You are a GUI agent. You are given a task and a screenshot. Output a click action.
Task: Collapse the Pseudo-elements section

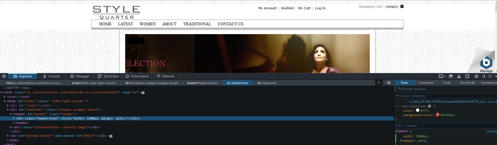pos(397,96)
